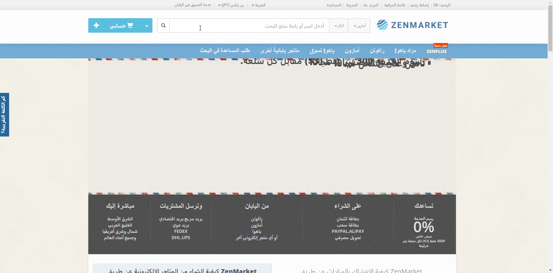The image size is (553, 273).
Task: Click the ونرسل المشتريات heading
Action: coord(181,206)
